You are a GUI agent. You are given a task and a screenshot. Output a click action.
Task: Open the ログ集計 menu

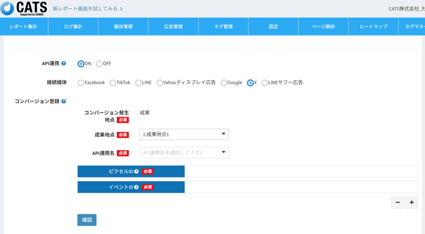(x=73, y=27)
